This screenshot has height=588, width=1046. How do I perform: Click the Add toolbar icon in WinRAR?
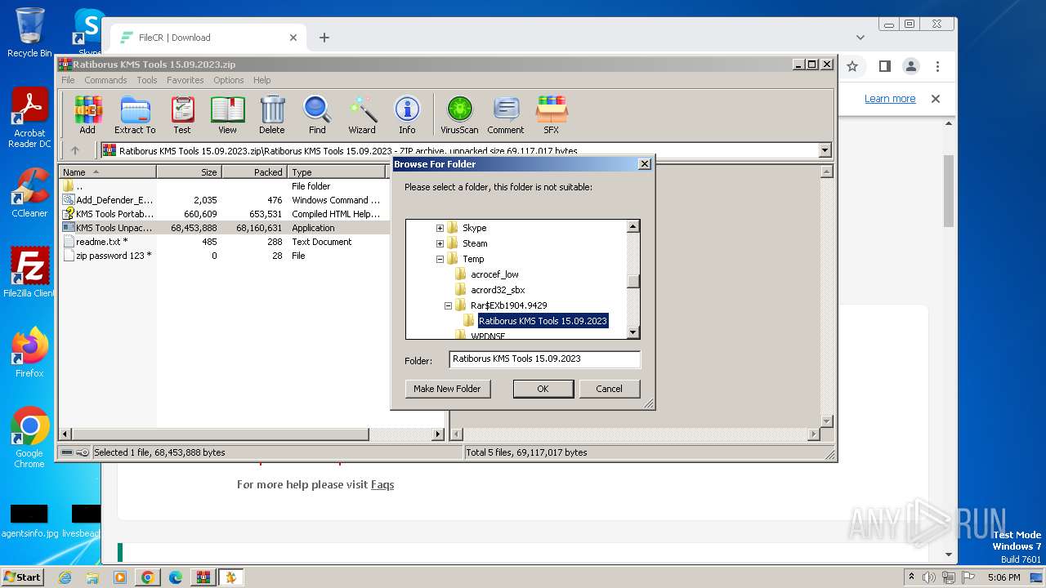click(87, 114)
